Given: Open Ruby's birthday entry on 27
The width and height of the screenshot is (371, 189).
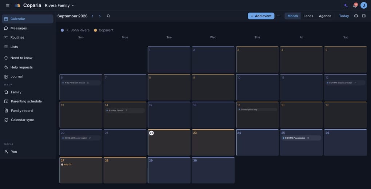Looking at the screenshot, I should tap(66, 164).
